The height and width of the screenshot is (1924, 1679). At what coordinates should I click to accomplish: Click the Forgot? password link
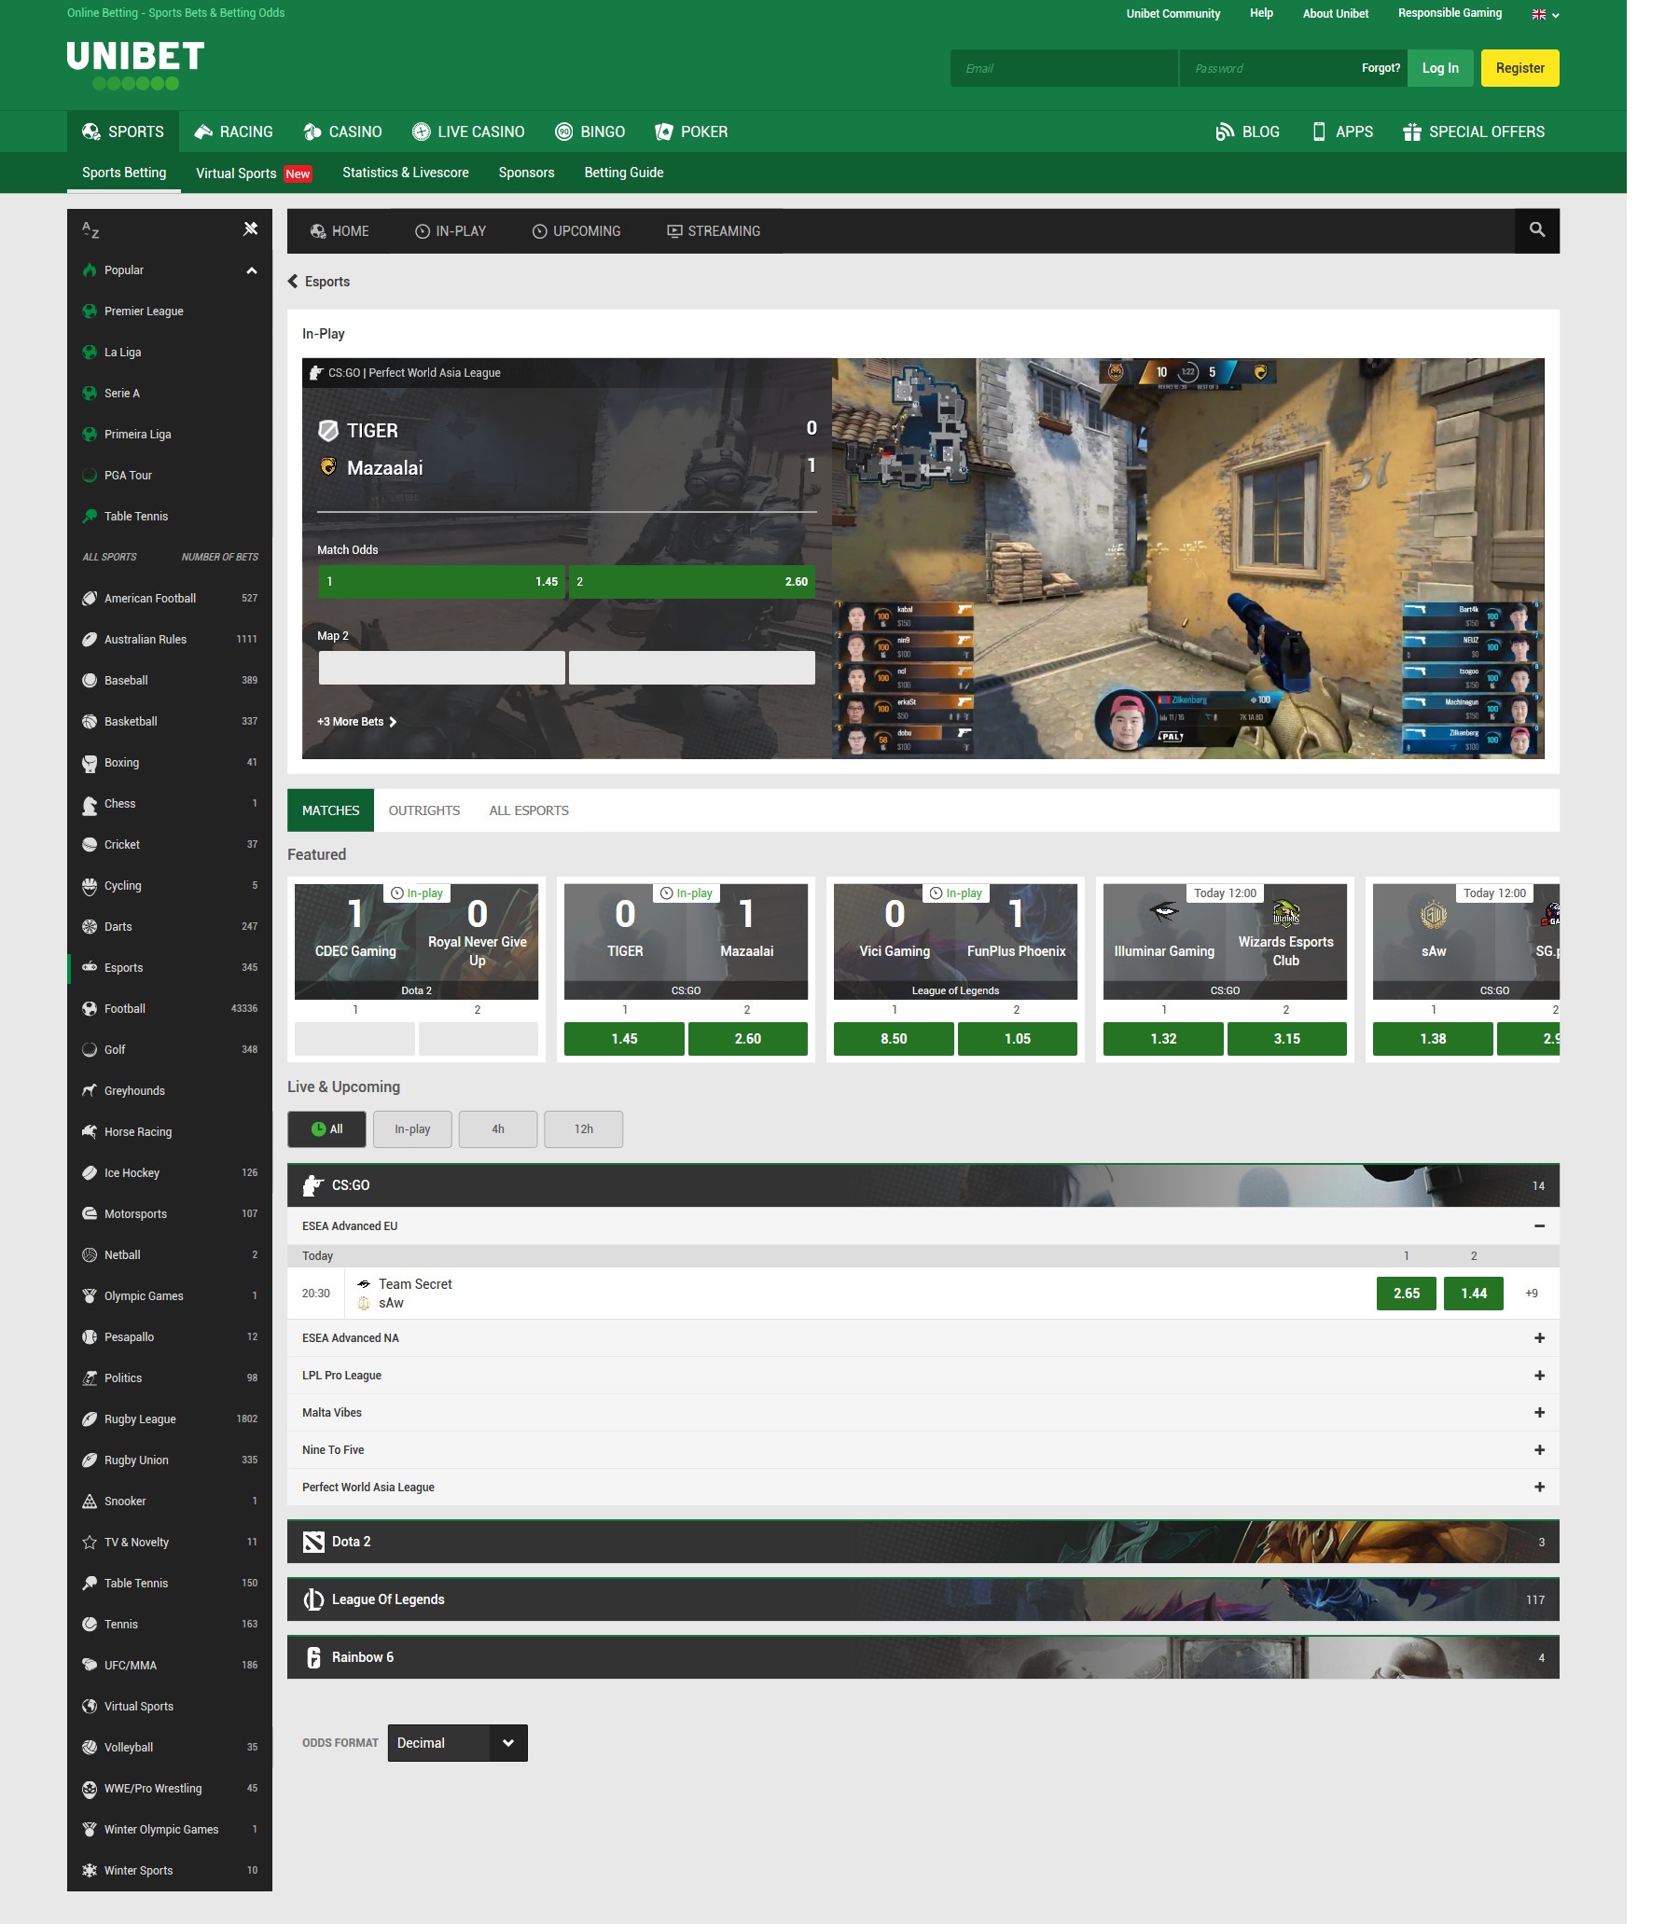click(1381, 68)
